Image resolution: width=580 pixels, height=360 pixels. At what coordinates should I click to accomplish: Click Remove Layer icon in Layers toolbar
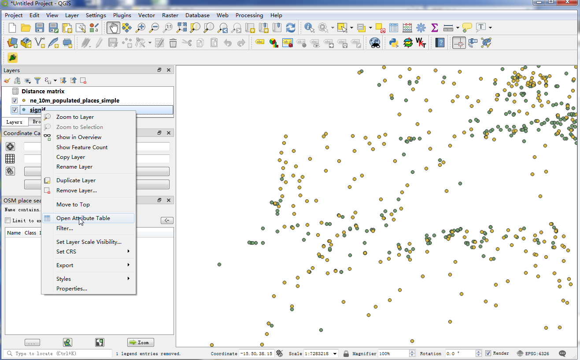pos(83,81)
